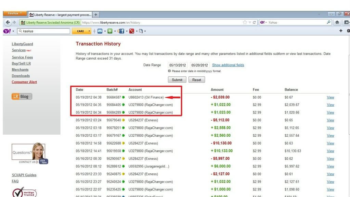View the +$10,133.00 transaction details

point(330,151)
